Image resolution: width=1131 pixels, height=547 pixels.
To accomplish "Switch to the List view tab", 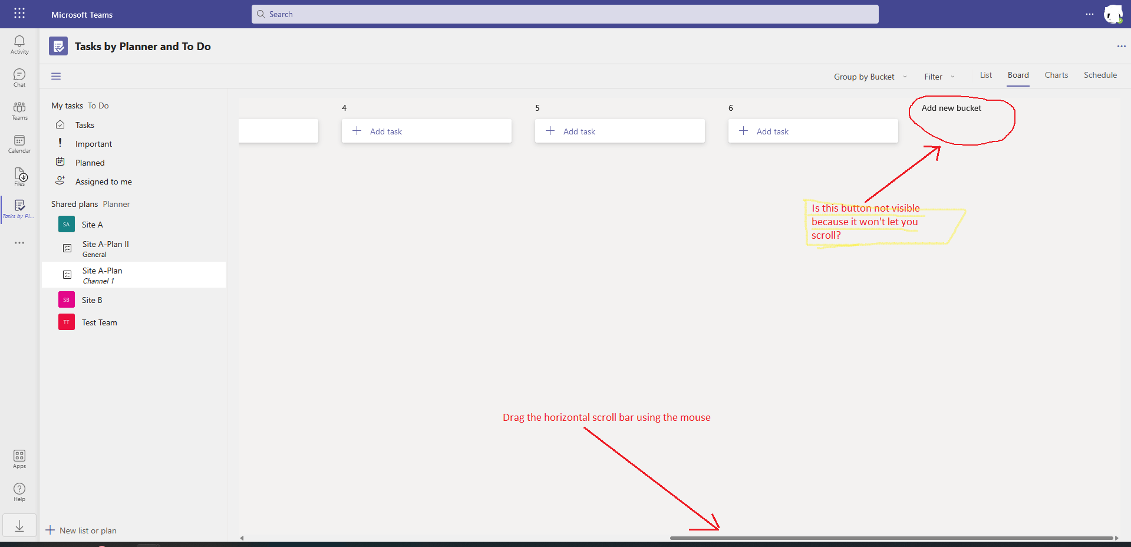I will point(986,75).
